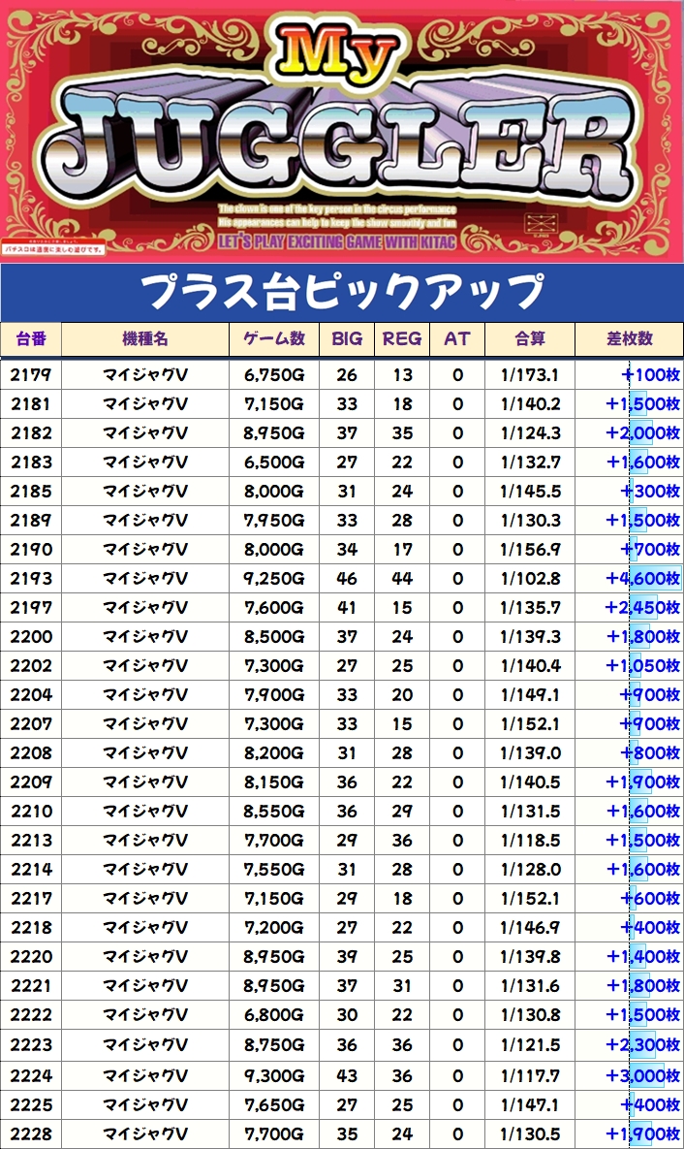The image size is (684, 1149).
Task: Click the REG column header
Action: point(402,339)
